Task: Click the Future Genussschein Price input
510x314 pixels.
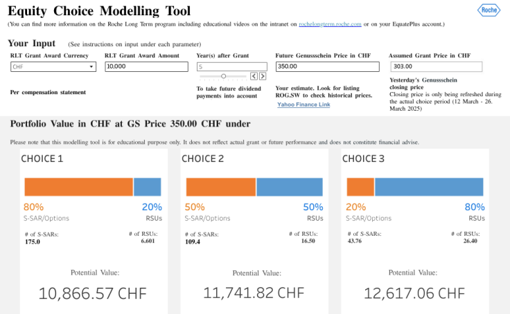Action: point(327,67)
